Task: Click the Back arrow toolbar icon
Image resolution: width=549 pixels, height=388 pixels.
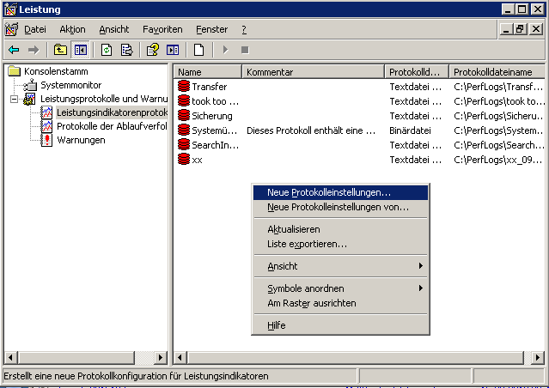Action: (14, 50)
